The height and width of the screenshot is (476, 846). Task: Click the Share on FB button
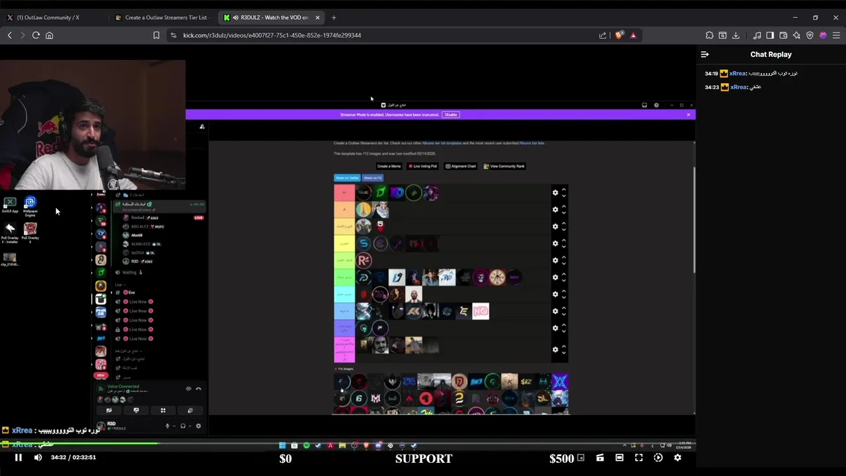(x=373, y=178)
